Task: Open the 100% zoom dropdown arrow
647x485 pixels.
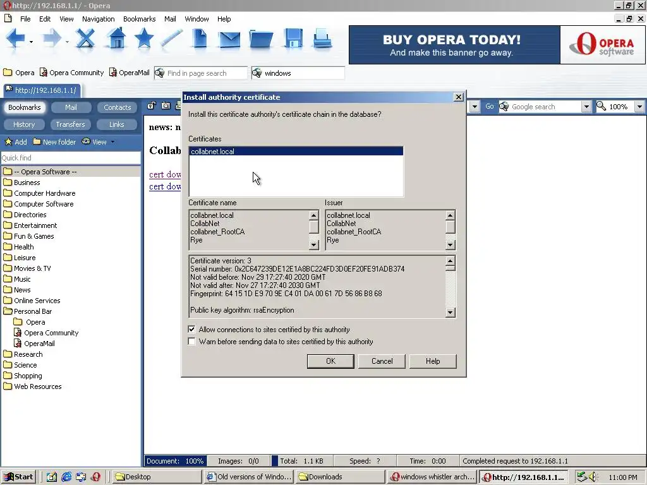Action: tap(639, 107)
